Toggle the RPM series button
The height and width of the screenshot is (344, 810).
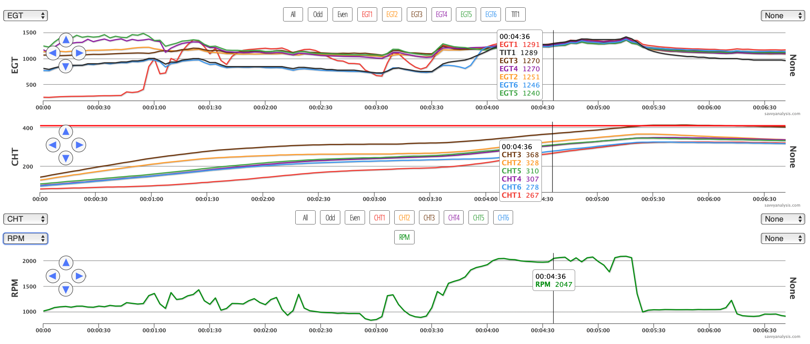pos(404,237)
